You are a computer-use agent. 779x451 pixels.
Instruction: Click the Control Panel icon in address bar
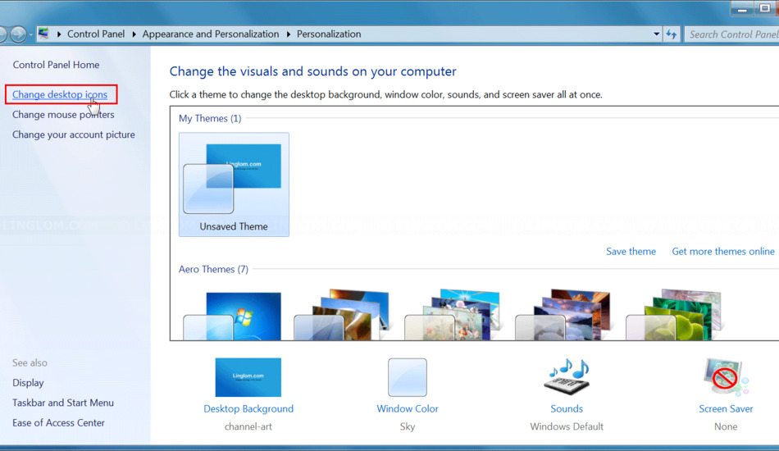(43, 34)
